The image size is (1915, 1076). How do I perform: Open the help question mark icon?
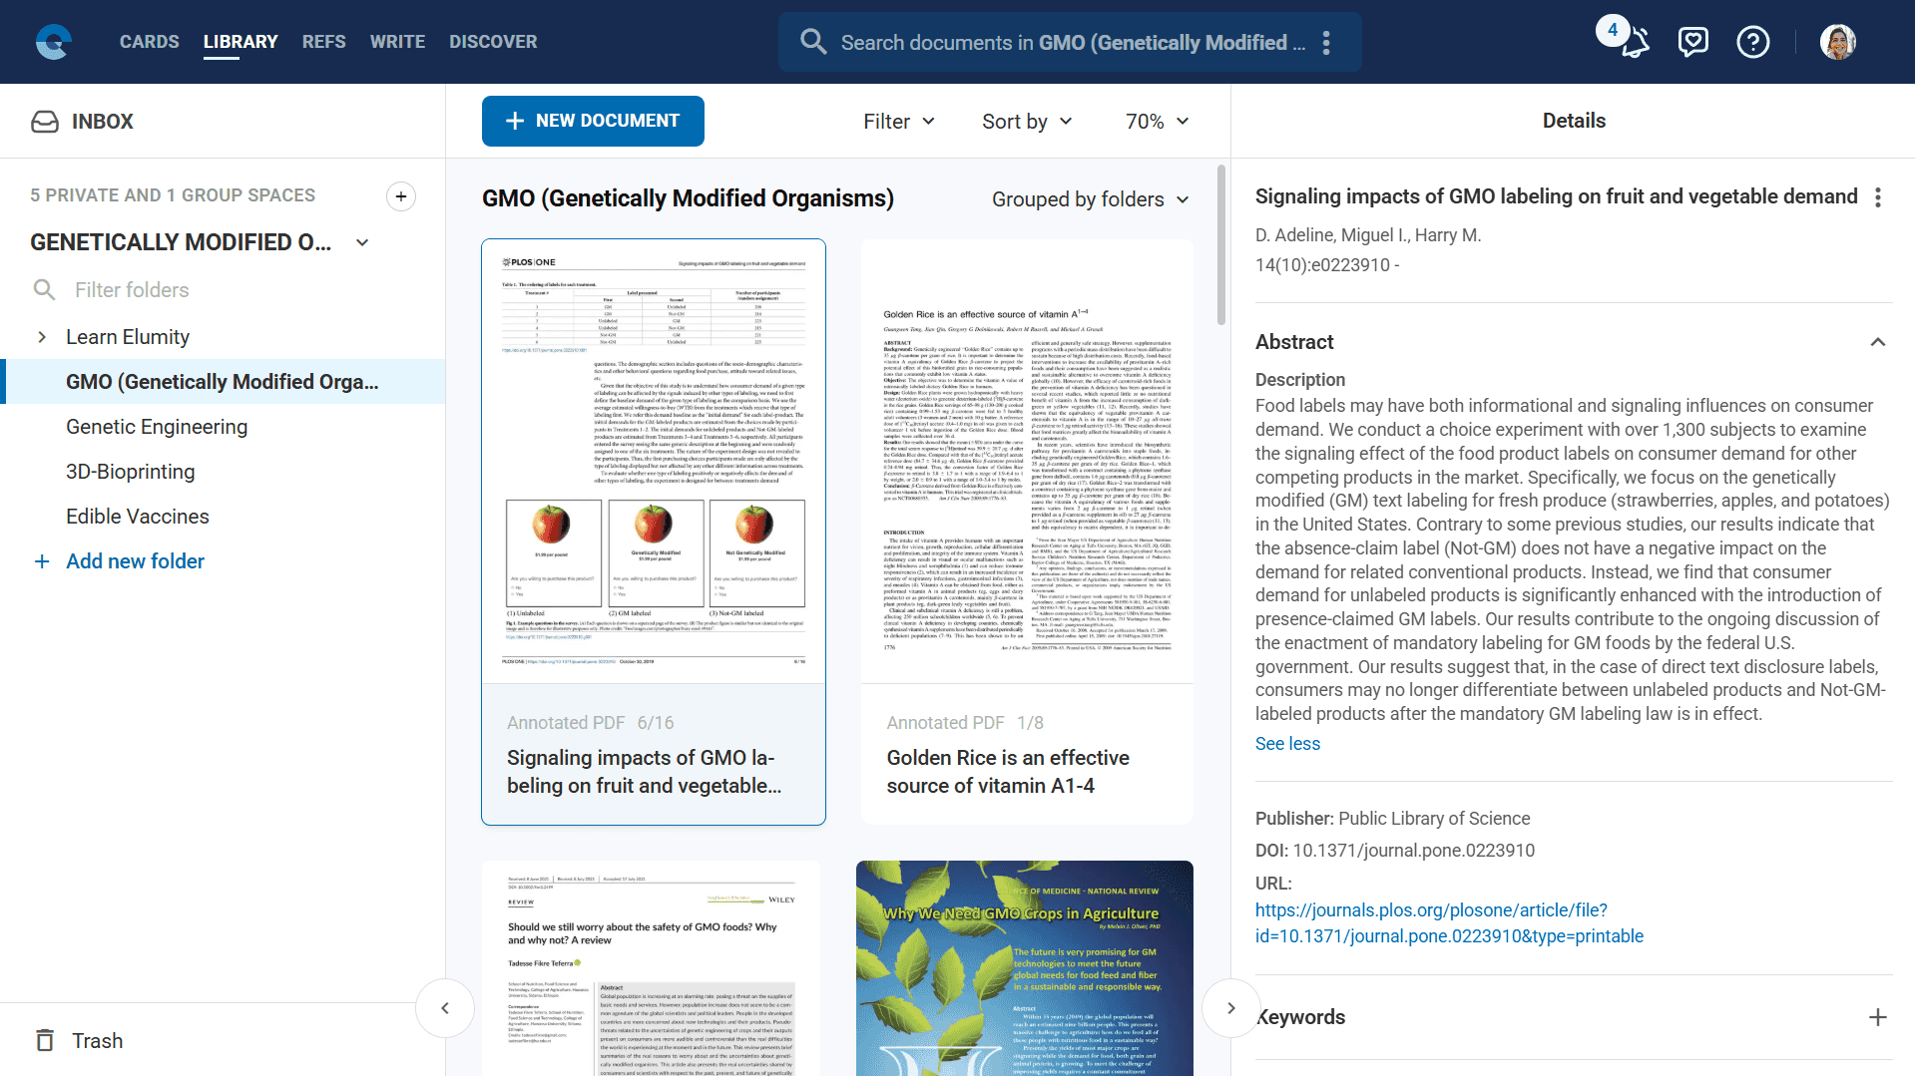pos(1752,42)
